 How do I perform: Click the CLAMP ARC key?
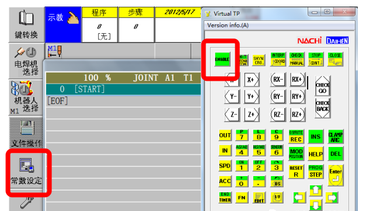336,137
